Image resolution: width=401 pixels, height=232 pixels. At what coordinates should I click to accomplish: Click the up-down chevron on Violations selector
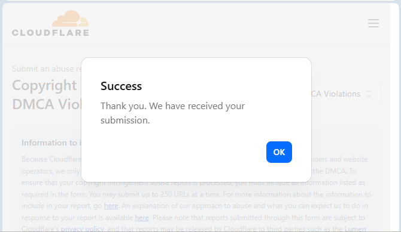pos(369,94)
